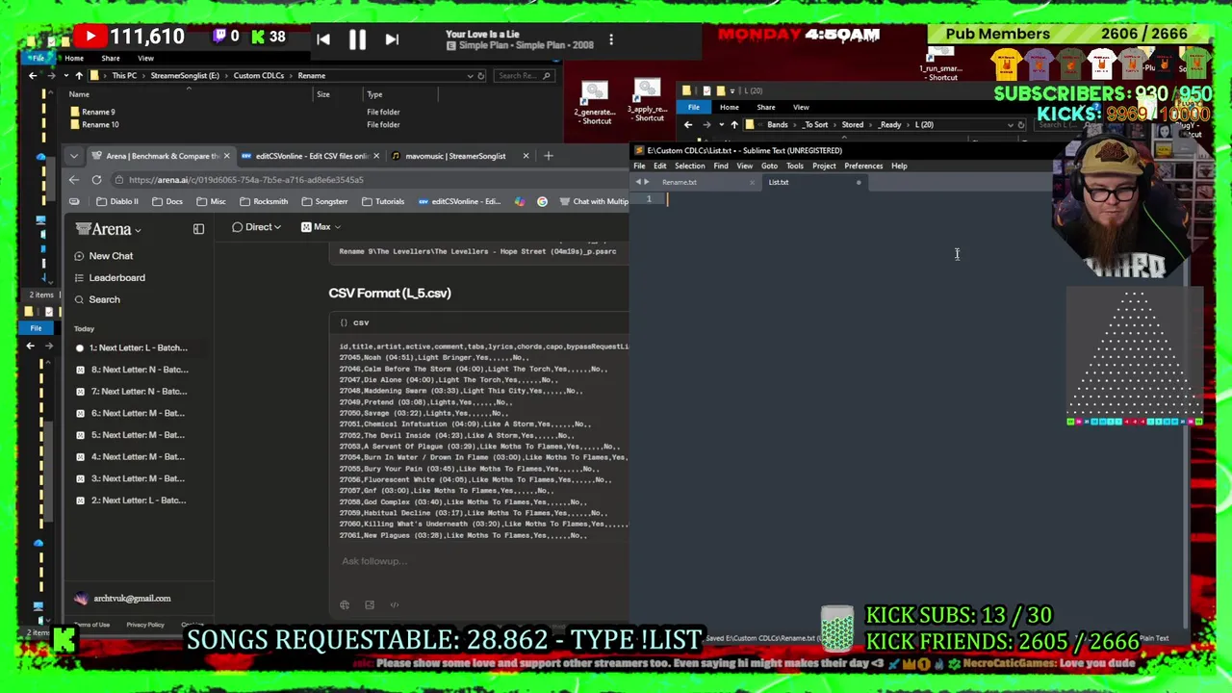Open the Privacy Policy link

coord(145,625)
